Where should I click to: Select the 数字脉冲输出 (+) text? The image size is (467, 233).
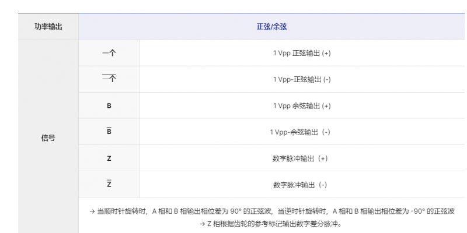coord(300,158)
